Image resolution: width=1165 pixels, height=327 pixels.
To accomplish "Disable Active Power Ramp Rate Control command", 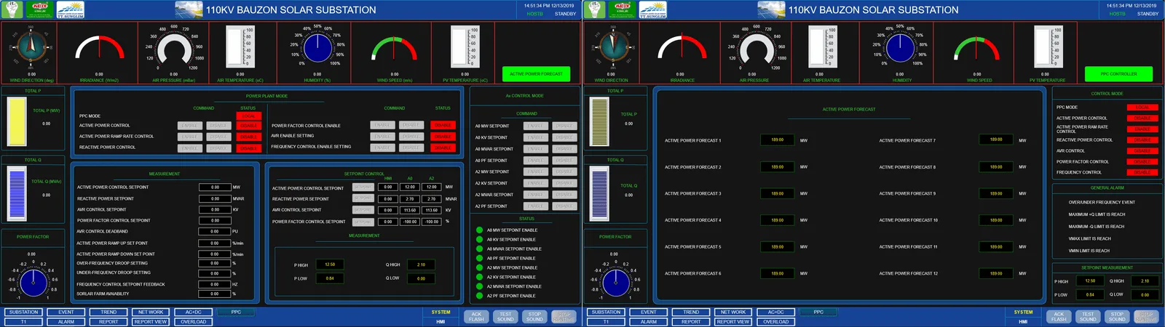I will click(218, 137).
